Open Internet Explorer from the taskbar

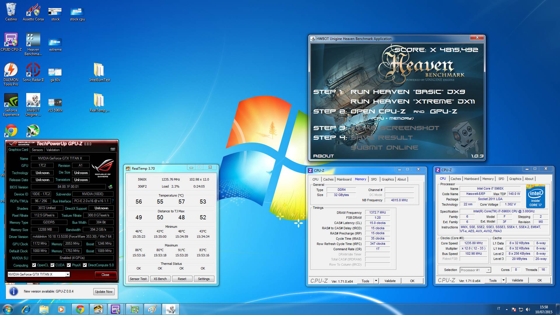pyautogui.click(x=26, y=309)
